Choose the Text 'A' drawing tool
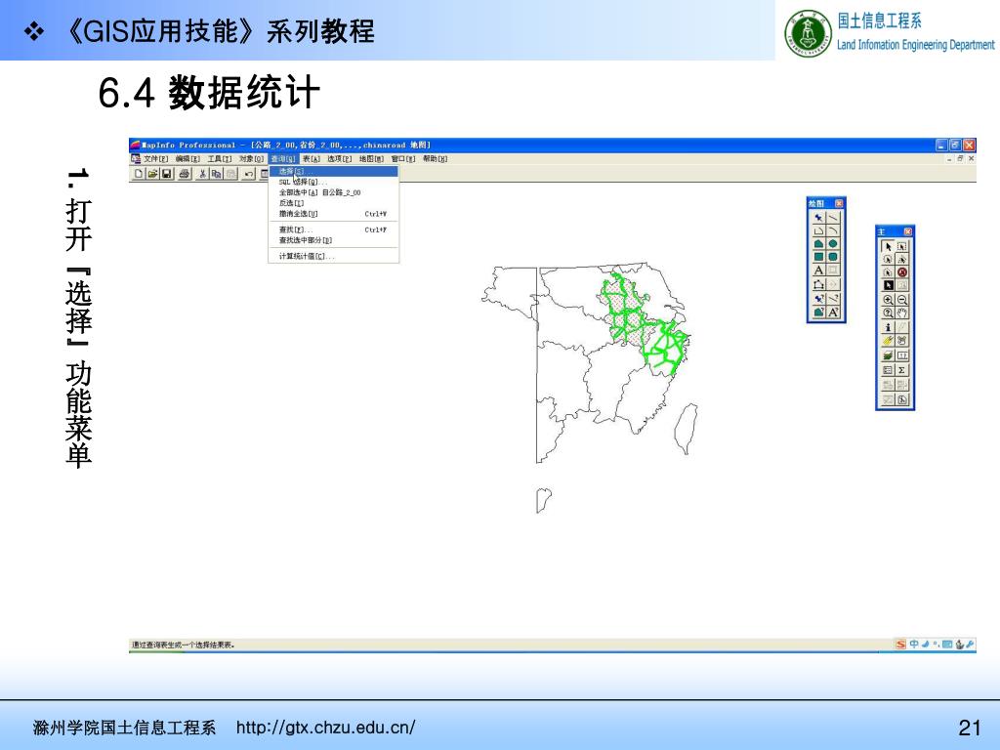Viewport: 1000px width, 750px height. pos(818,271)
